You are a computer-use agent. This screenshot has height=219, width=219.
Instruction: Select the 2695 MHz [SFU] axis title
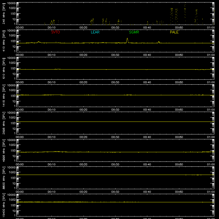[4, 123]
